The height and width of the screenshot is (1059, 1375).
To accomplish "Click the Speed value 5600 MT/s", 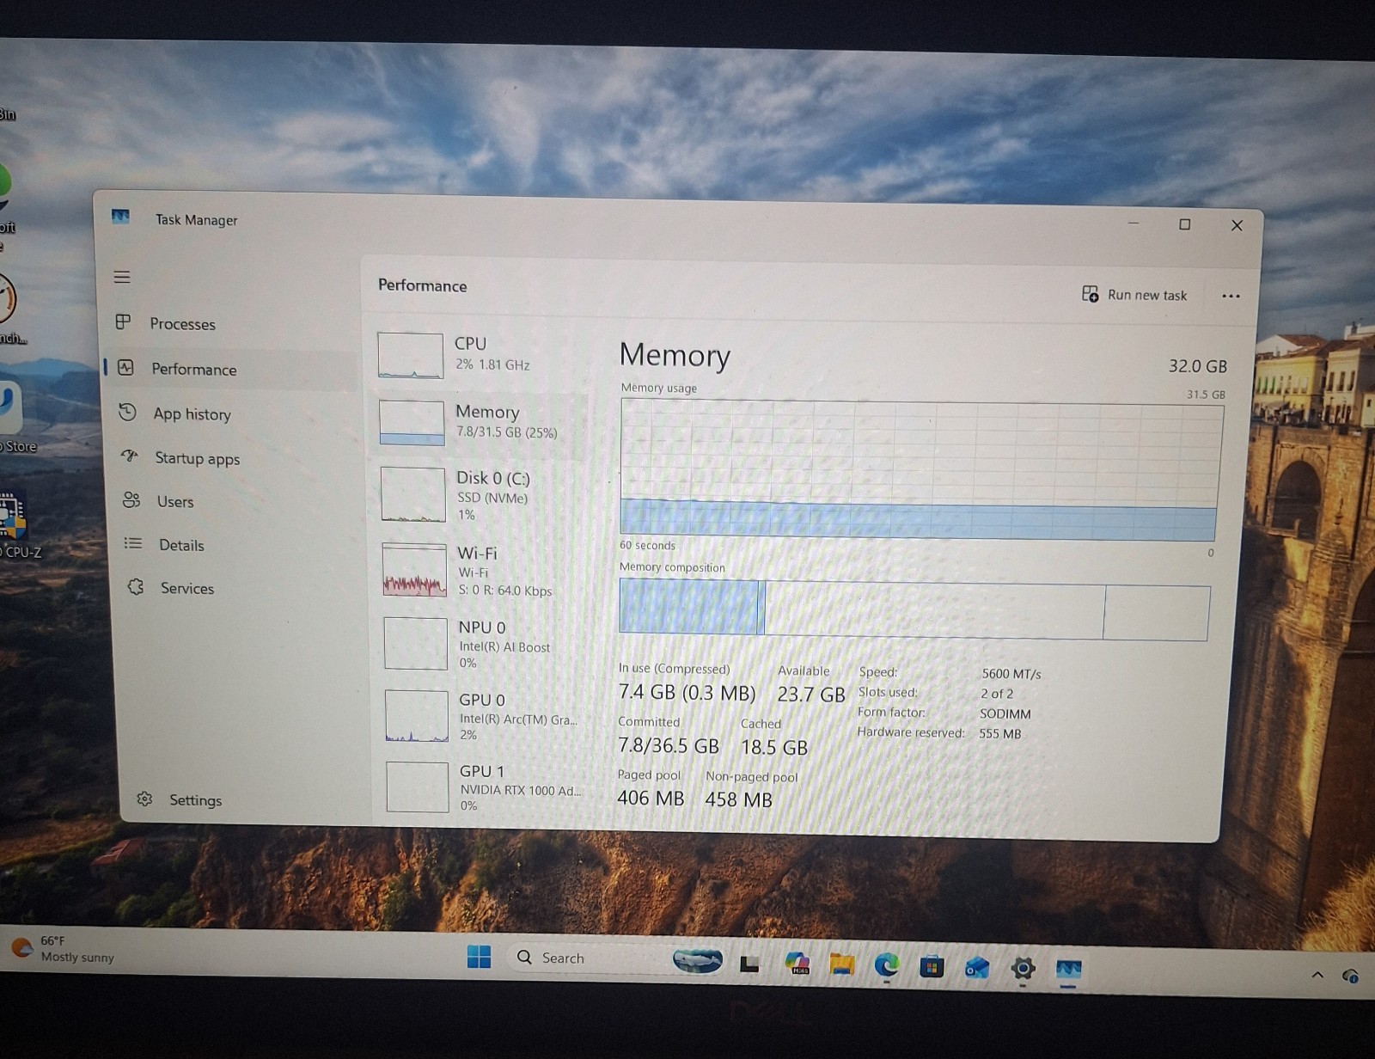I will tap(1011, 674).
